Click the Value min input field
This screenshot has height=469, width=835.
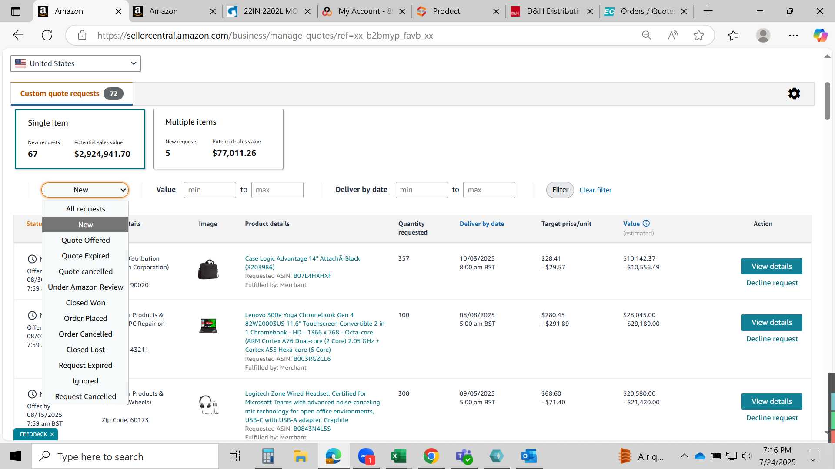[x=210, y=190]
